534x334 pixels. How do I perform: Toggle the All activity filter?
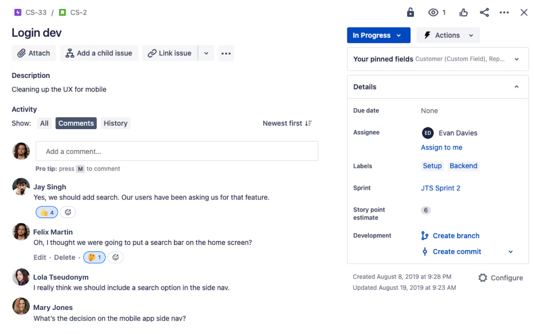pos(44,123)
